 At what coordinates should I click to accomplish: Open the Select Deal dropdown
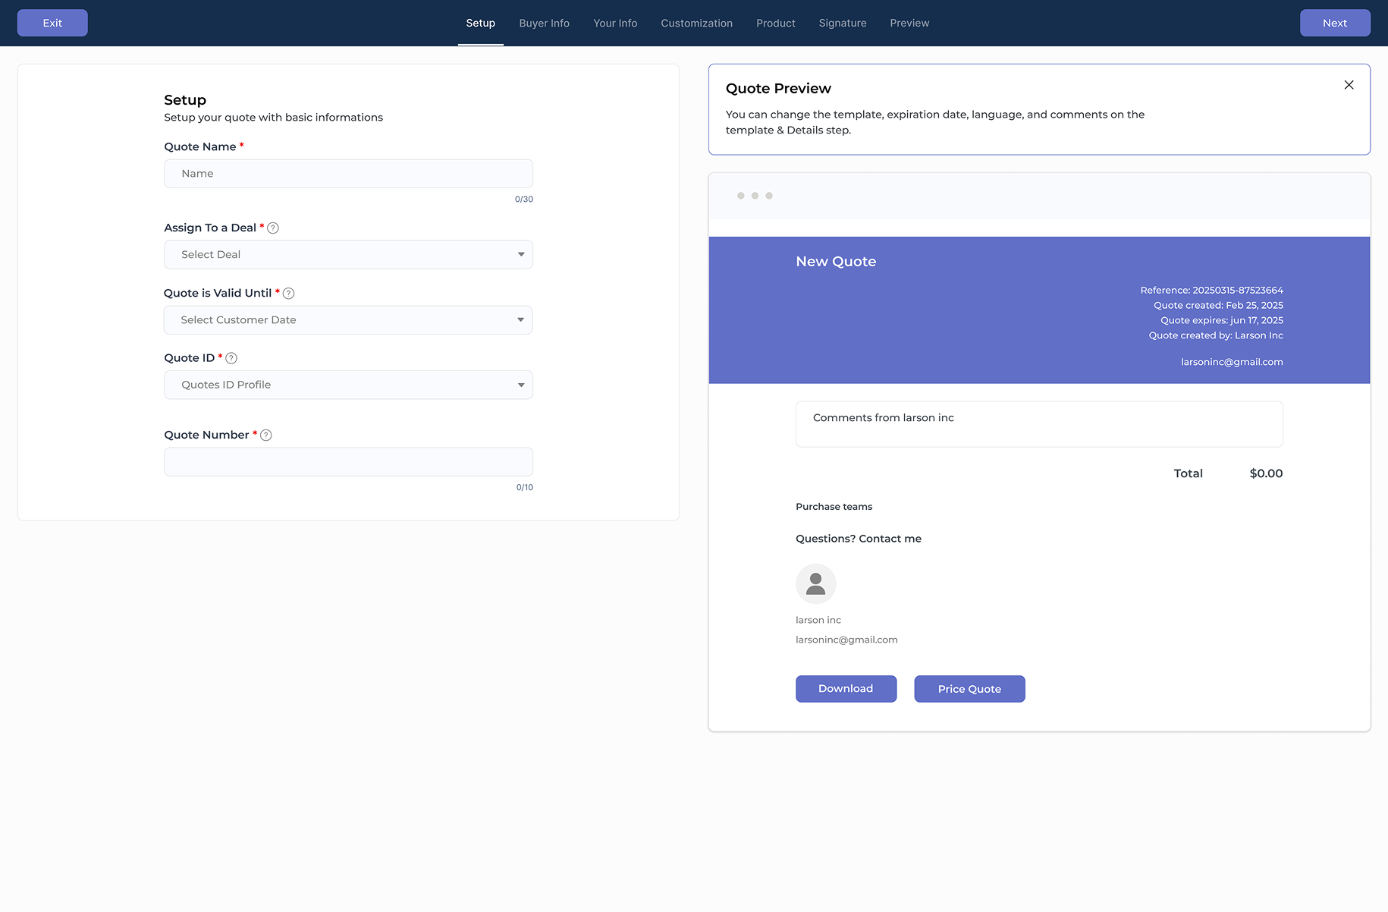click(348, 255)
